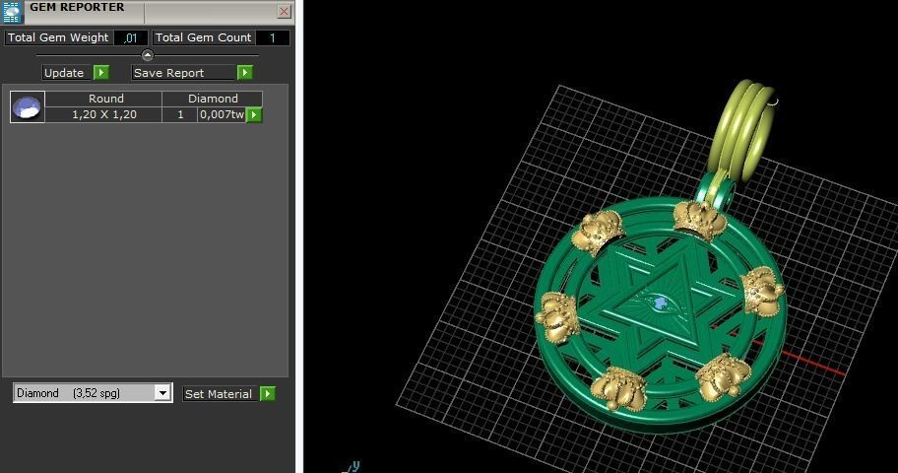Screen dimensions: 898x473
Task: Open the Diamond (3,52 spg) material dropdown
Action: click(x=93, y=393)
